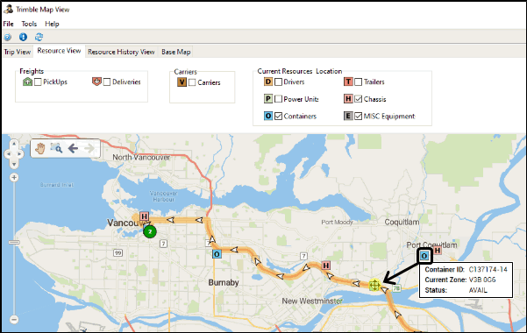Open the Tools menu
This screenshot has width=527, height=333.
coord(29,24)
